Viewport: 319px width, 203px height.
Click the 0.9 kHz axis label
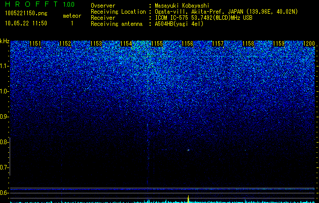click(4, 117)
